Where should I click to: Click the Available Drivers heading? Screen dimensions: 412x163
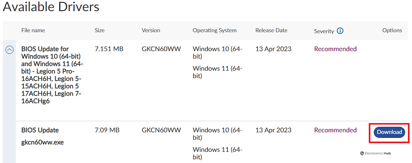51,7
